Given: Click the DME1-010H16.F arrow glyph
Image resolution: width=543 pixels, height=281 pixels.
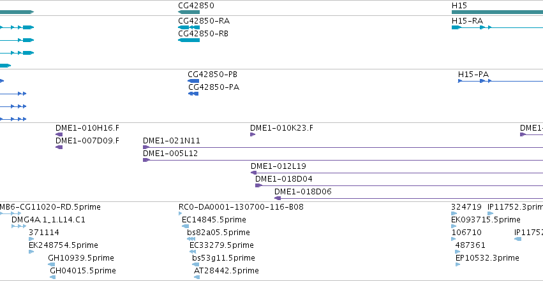Looking at the screenshot, I should [59, 134].
